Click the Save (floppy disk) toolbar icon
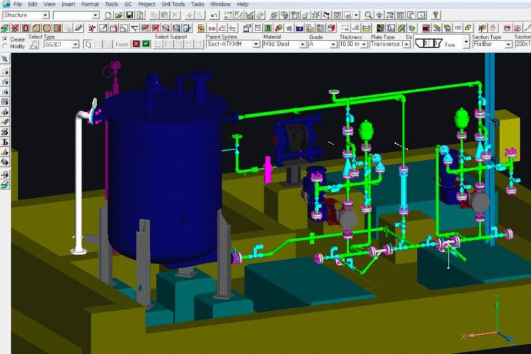The height and width of the screenshot is (354, 531). 129,15
